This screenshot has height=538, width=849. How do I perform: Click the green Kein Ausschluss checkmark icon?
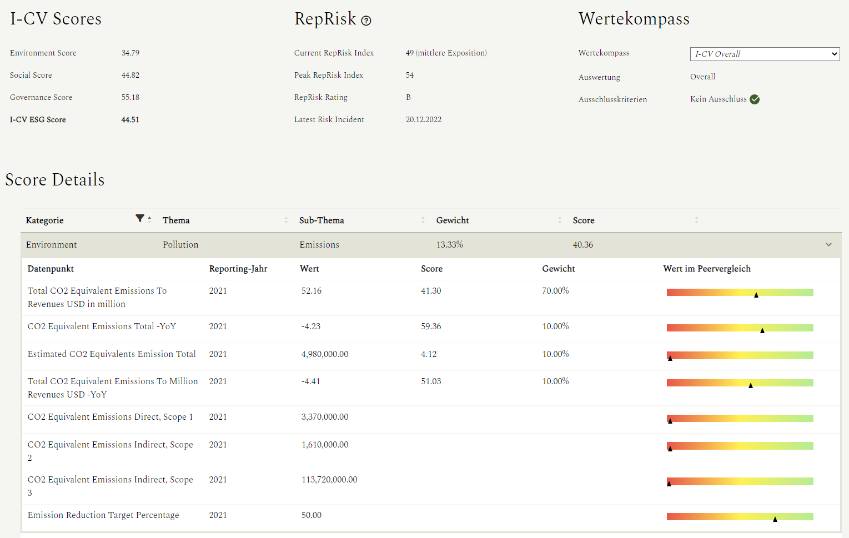tap(755, 99)
